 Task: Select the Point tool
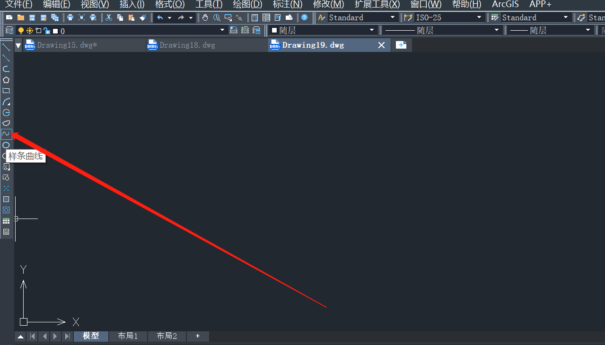tap(6, 188)
